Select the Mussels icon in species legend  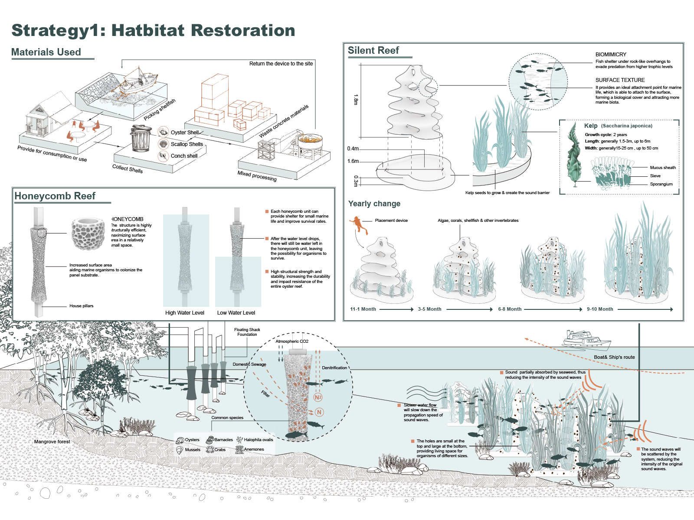(180, 449)
